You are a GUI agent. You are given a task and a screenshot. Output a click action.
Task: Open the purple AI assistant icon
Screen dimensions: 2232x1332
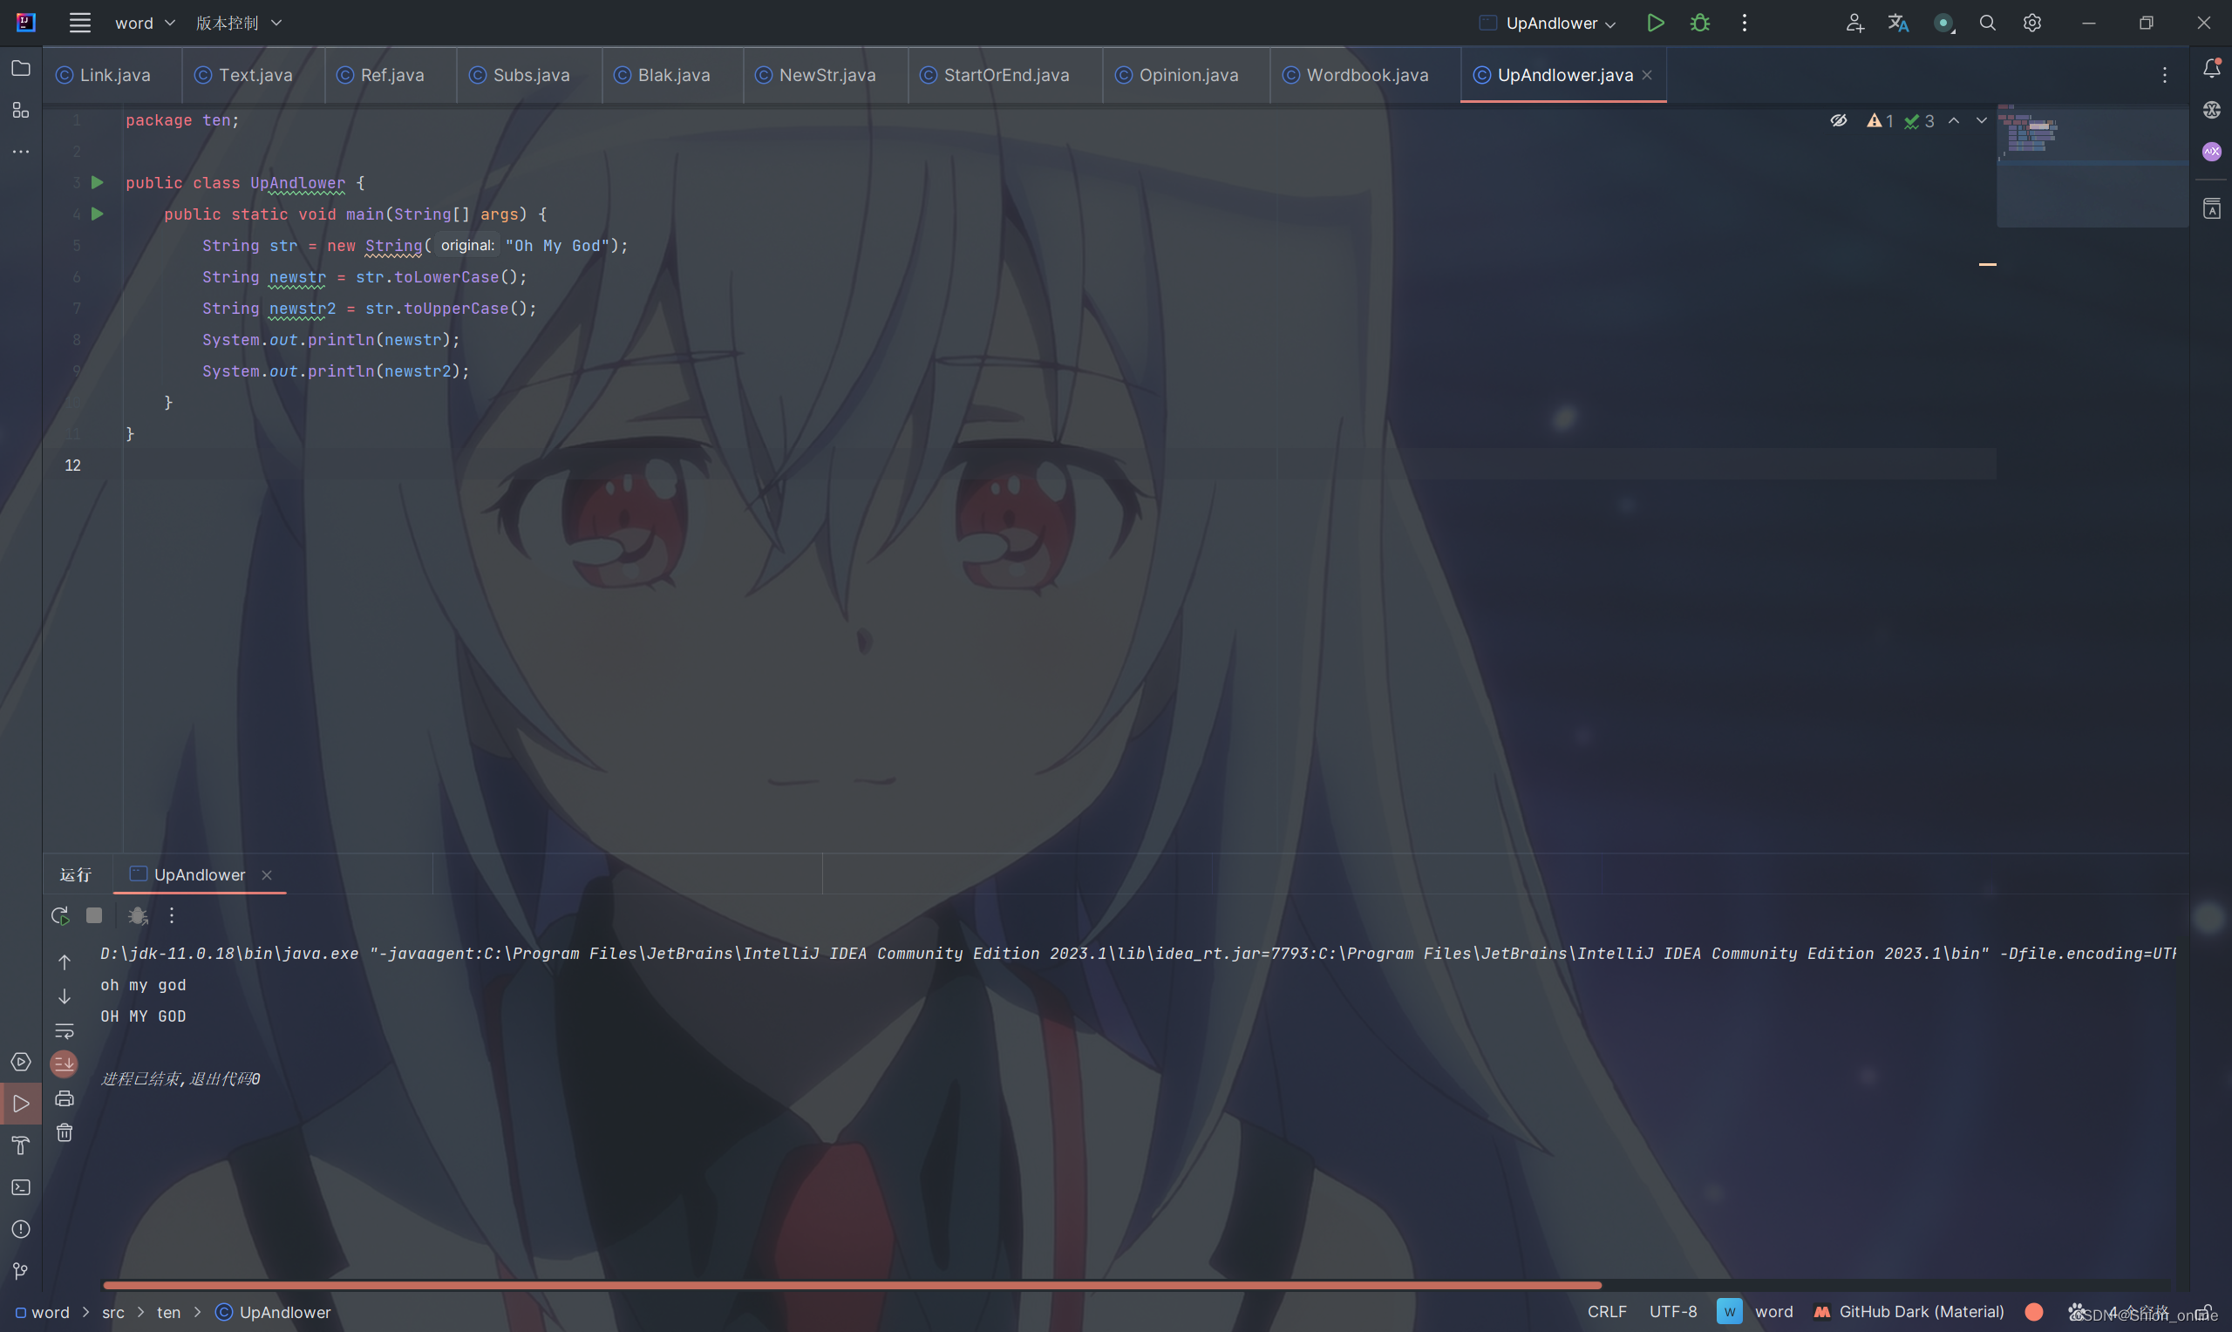tap(2210, 152)
